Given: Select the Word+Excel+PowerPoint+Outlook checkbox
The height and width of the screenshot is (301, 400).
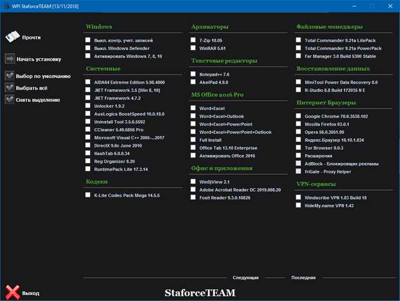Looking at the screenshot, I should (x=194, y=132).
